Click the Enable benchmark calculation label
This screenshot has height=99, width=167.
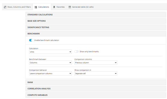pyautogui.click(x=47, y=40)
